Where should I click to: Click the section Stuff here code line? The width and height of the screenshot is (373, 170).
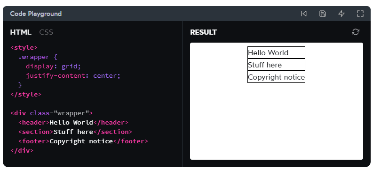(x=75, y=132)
